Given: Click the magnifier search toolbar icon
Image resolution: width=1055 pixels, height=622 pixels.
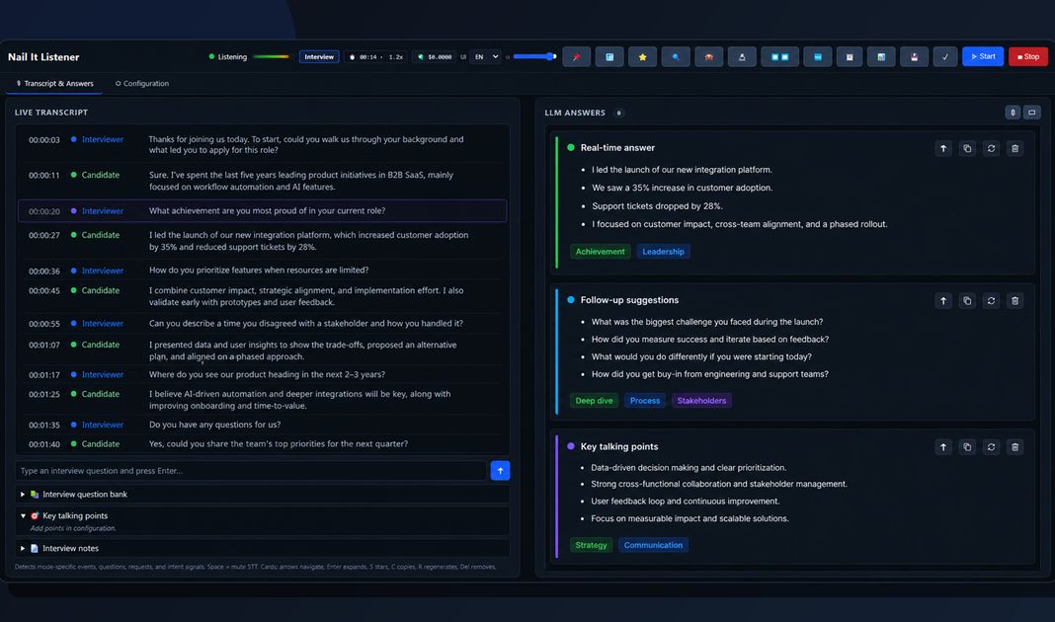Looking at the screenshot, I should [676, 57].
